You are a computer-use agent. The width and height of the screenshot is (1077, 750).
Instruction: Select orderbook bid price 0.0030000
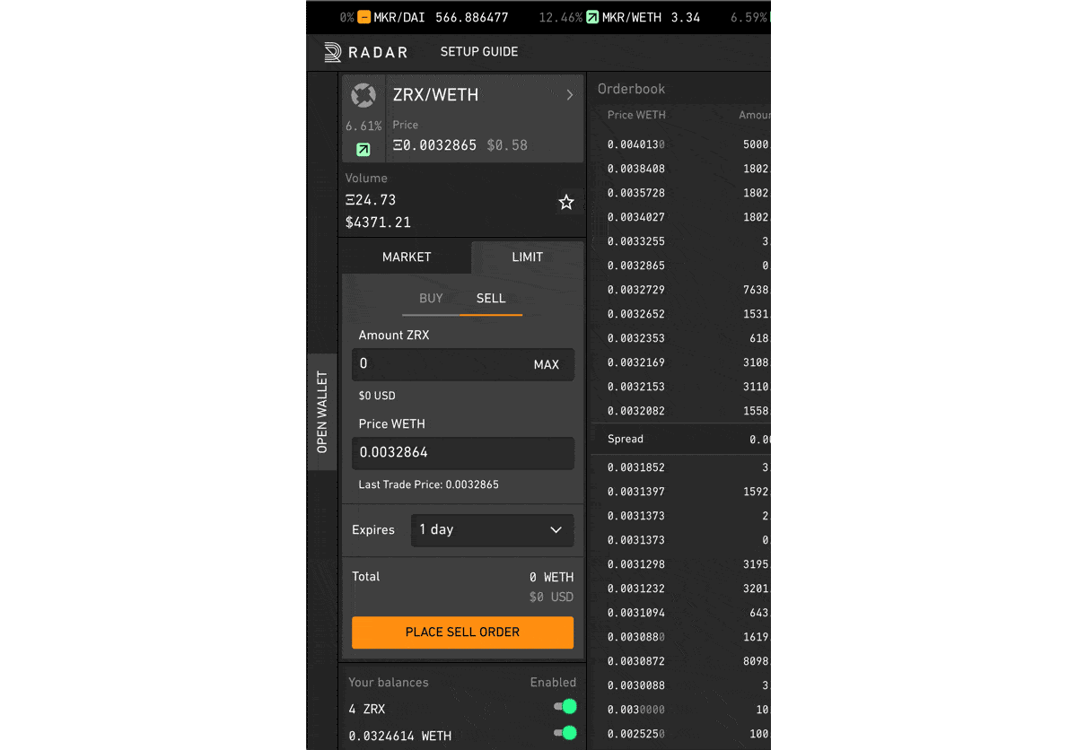[x=636, y=710]
